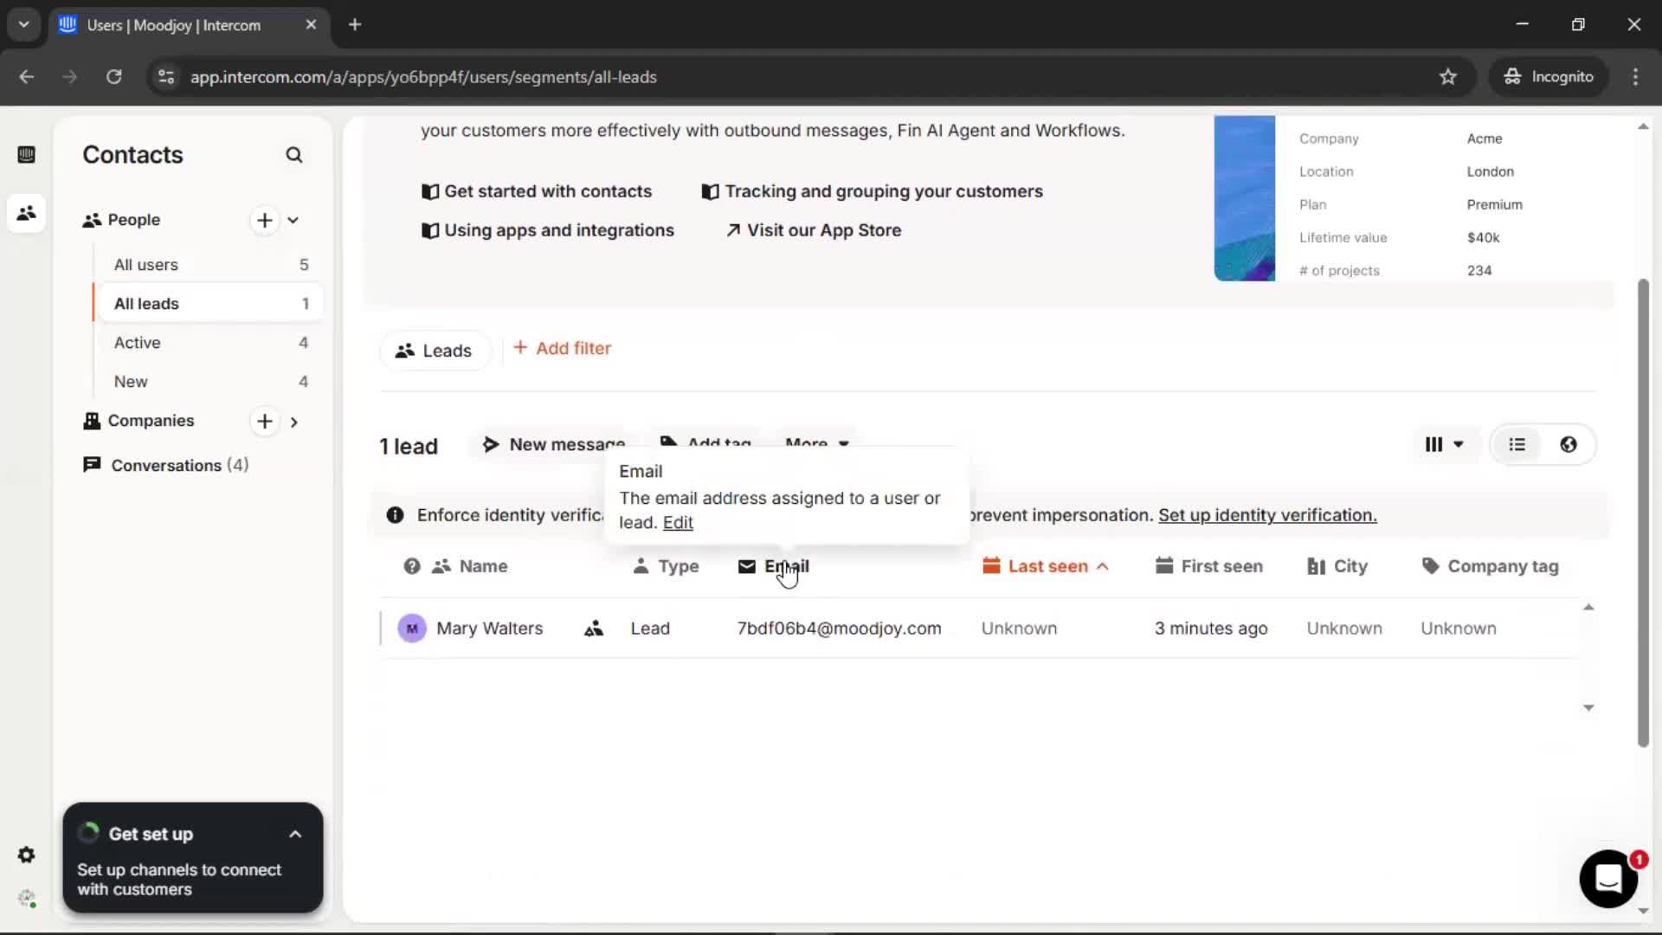Viewport: 1662px width, 935px height.
Task: Select New segment
Action: 210,382
